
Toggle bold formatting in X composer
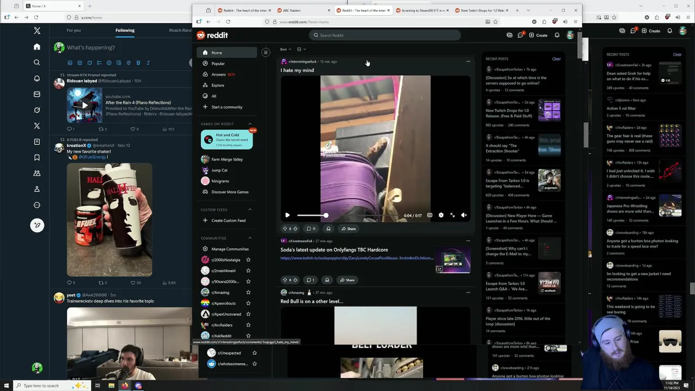tap(138, 63)
